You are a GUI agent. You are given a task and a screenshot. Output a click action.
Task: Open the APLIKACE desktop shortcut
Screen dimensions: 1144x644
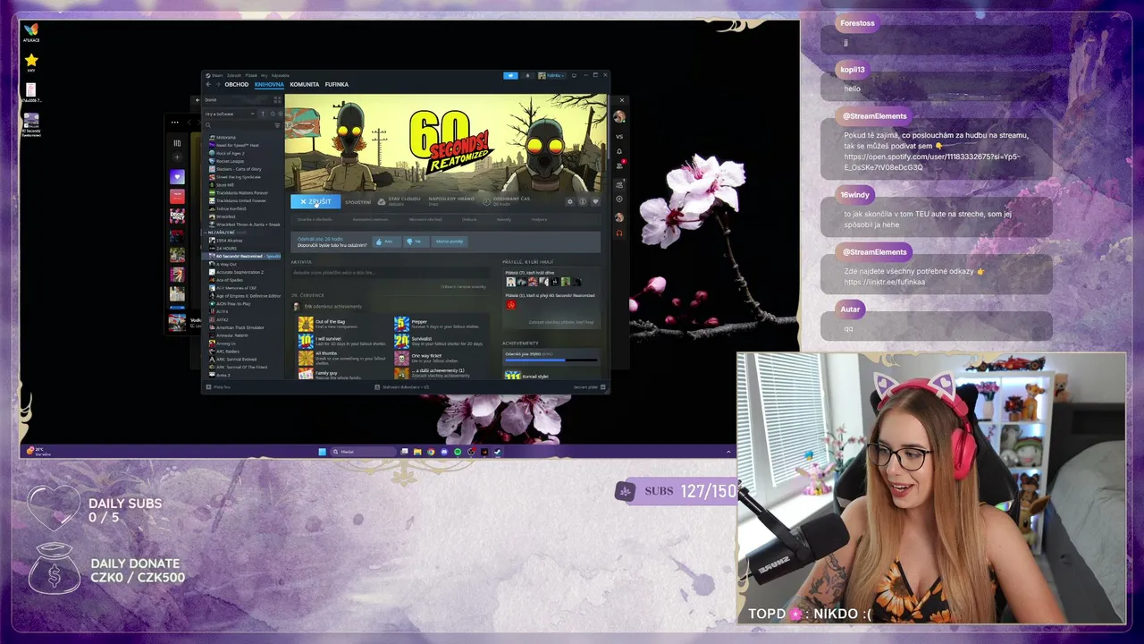point(31,33)
